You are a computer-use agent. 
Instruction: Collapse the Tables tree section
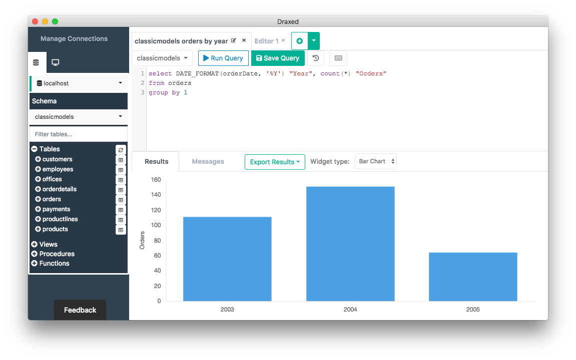[35, 149]
